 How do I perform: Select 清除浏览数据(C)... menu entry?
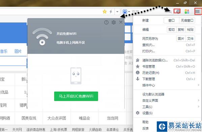tap(167, 60)
